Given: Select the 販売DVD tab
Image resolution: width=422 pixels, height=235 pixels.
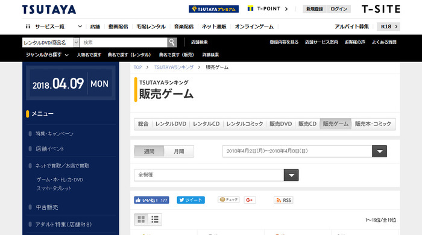Looking at the screenshot, I should pyautogui.click(x=281, y=124).
